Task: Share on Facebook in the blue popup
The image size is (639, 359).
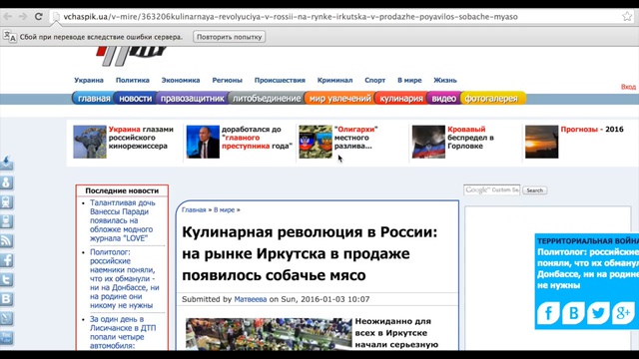Action: point(548,313)
